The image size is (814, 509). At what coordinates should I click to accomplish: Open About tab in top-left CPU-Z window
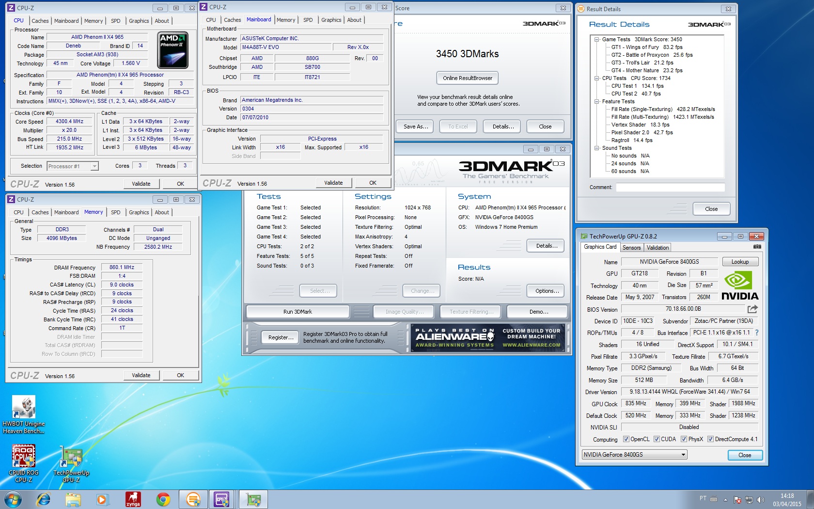[x=162, y=21]
